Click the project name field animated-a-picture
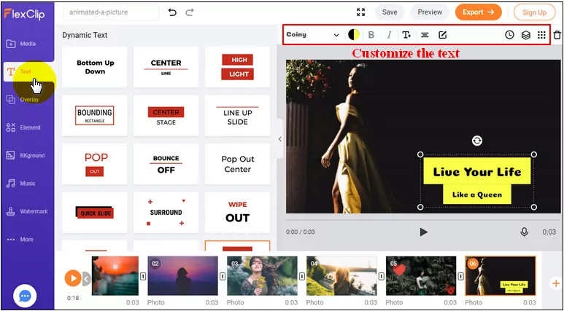This screenshot has width=564, height=311. [x=111, y=12]
